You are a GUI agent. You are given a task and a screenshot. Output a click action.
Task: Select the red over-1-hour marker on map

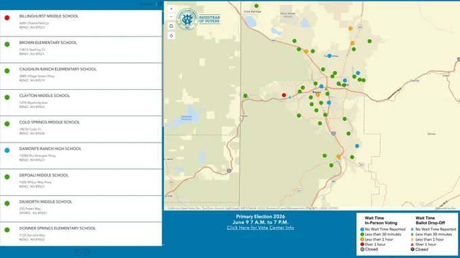tap(283, 95)
